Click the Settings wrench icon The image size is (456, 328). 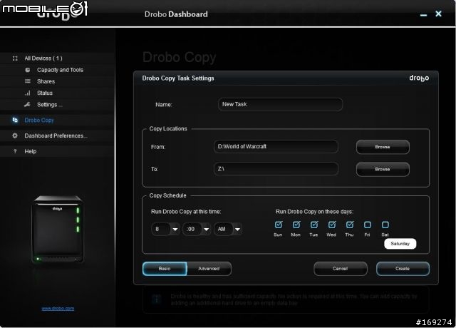[x=27, y=105]
